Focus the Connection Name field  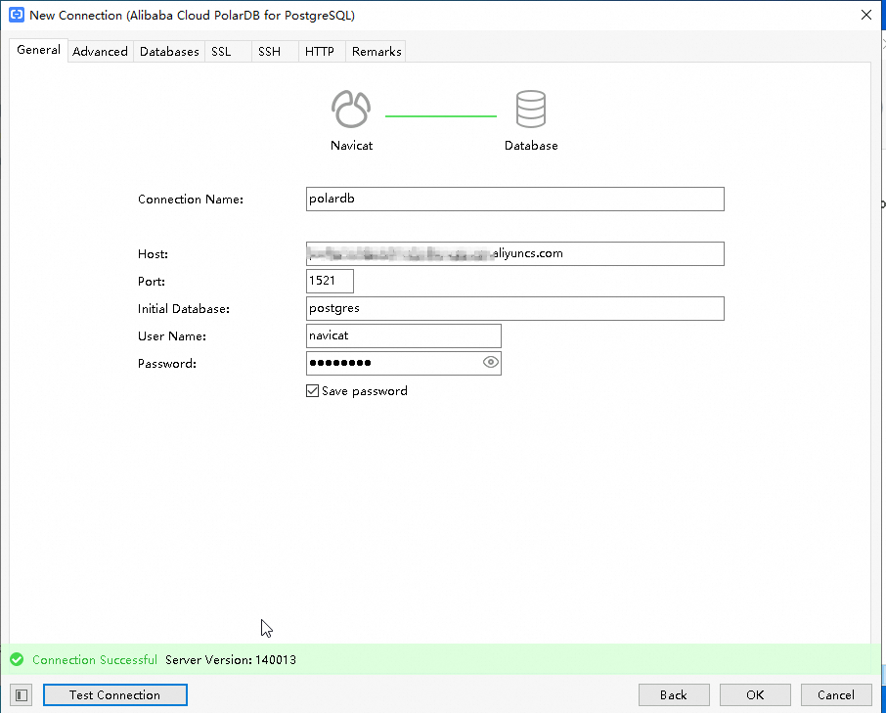(514, 199)
